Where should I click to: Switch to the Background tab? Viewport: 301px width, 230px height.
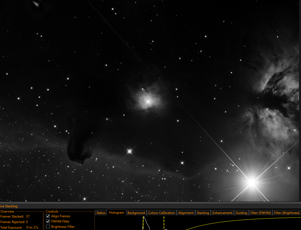[136, 213]
